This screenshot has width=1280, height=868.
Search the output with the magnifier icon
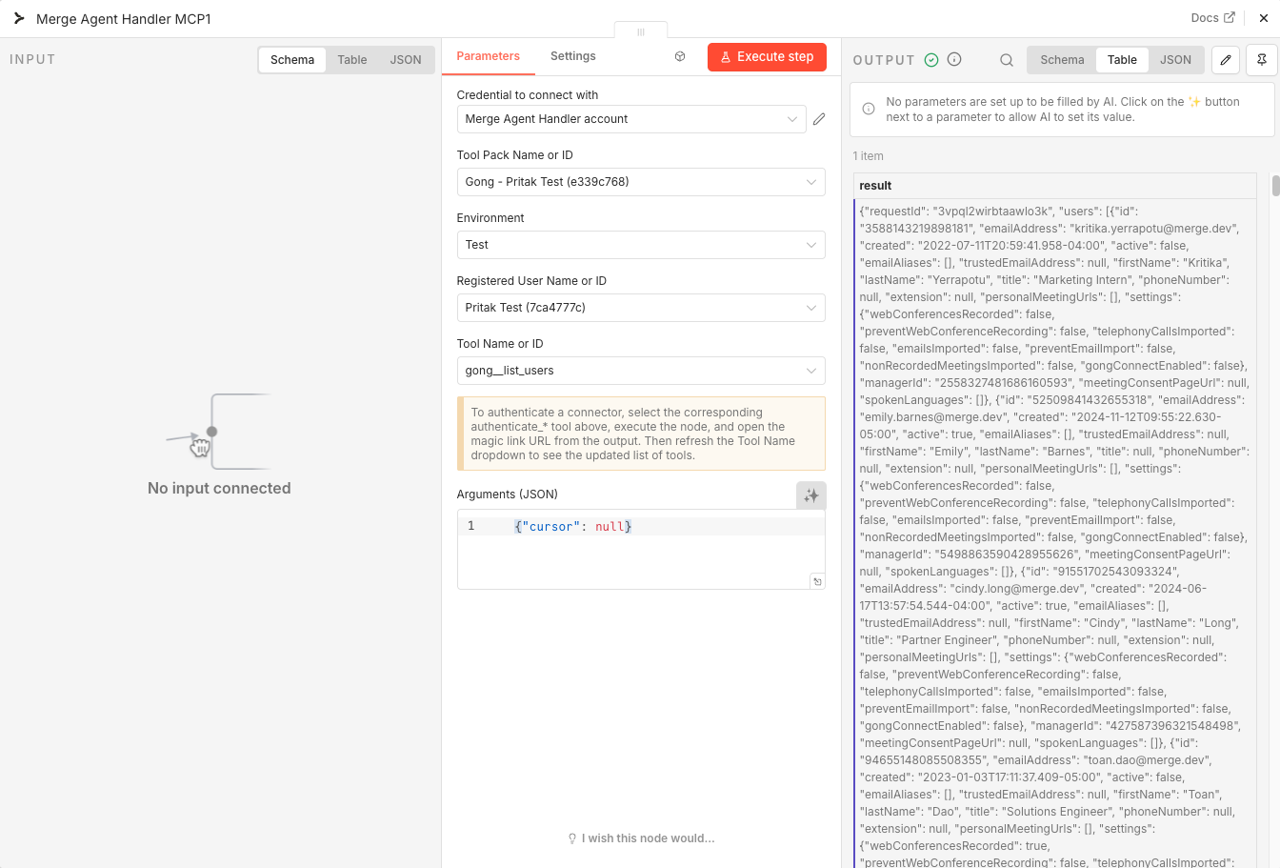click(1007, 60)
